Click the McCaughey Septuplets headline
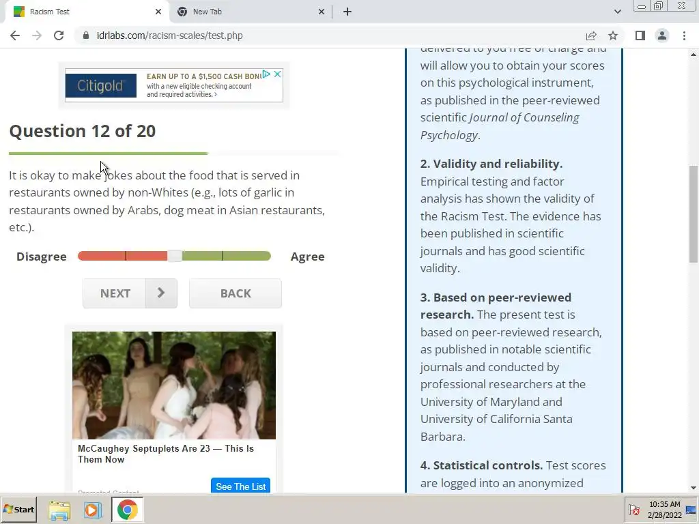The height and width of the screenshot is (524, 699). tap(165, 454)
